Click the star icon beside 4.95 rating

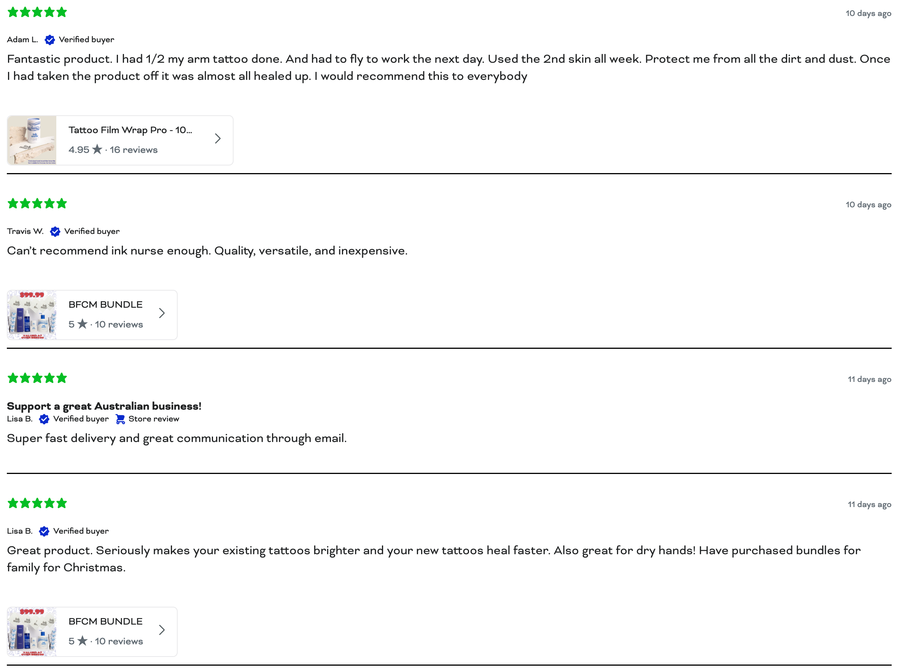[97, 149]
